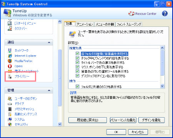This screenshot has width=173, height=138.
Task: Toggle 各フォルダの種類に背景画を使用する checkbox
Action: point(77,54)
